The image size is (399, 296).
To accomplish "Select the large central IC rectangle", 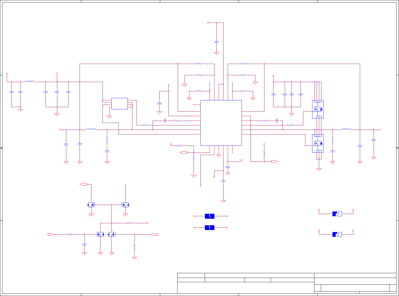I will click(221, 123).
